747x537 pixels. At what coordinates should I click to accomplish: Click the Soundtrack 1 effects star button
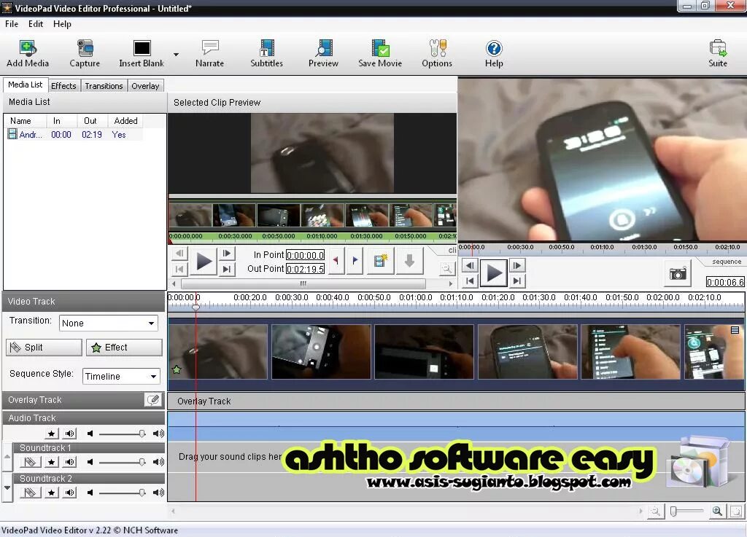[52, 462]
